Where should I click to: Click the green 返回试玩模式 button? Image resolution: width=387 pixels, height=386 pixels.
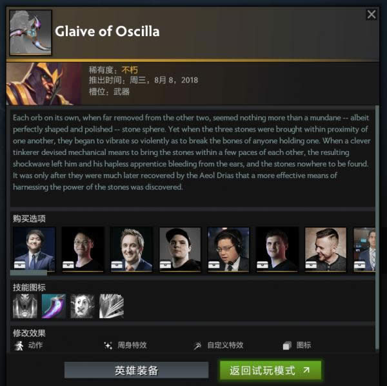pos(270,371)
